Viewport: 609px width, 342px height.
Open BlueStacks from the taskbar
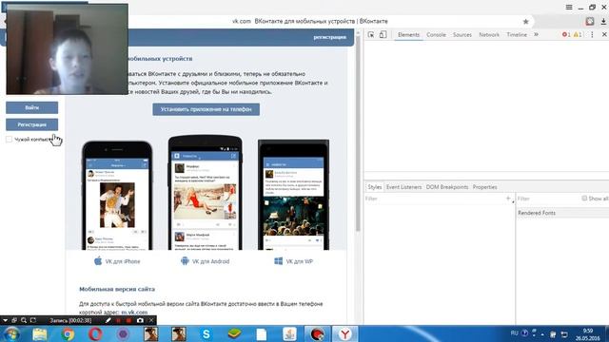click(x=234, y=333)
